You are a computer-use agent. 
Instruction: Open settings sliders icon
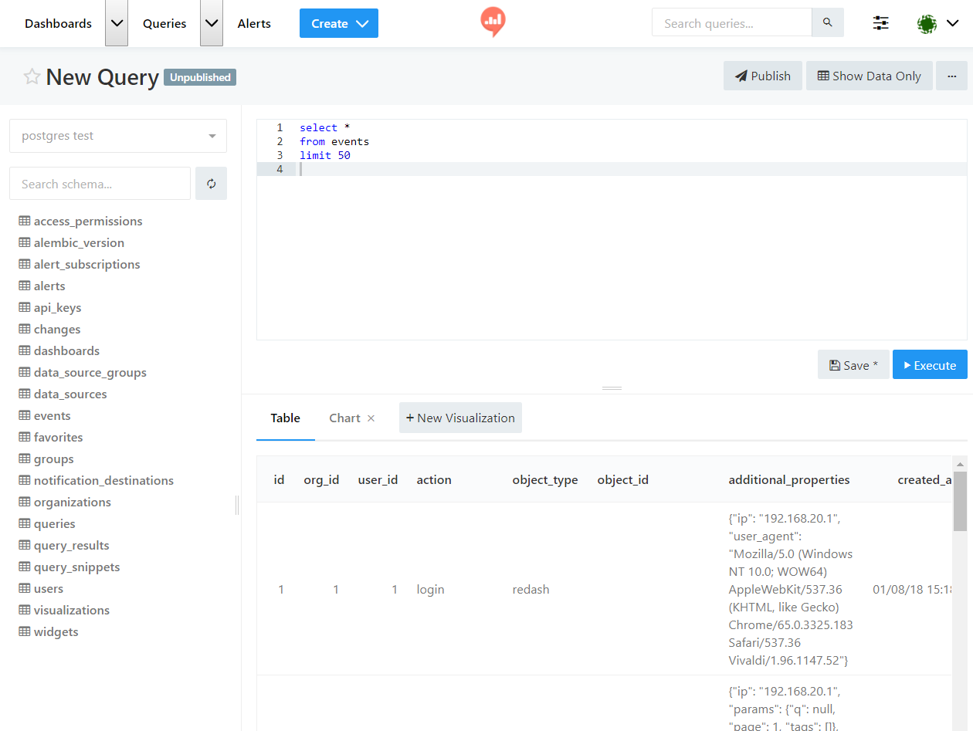[x=880, y=23]
